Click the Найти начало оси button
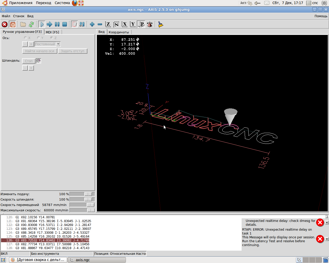The height and width of the screenshot is (263, 329). pos(40,51)
